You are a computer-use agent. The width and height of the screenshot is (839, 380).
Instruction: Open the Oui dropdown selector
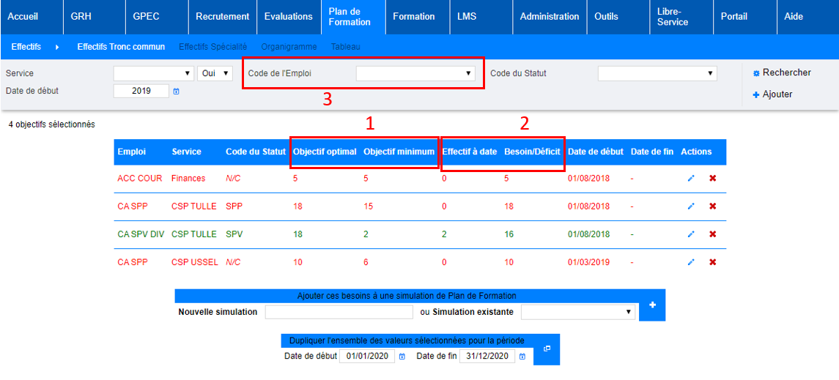[215, 73]
